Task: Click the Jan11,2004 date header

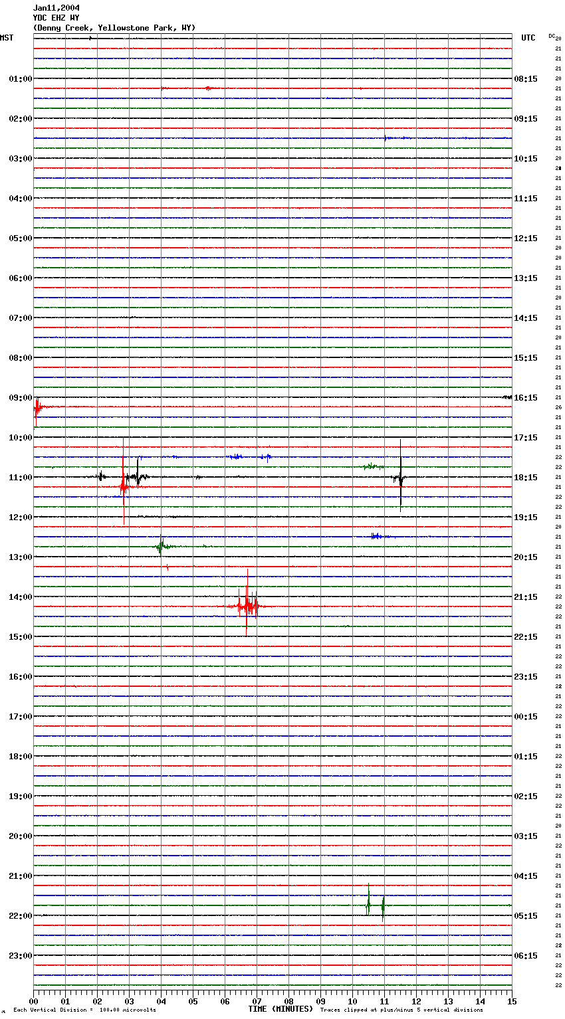Action: 56,8
